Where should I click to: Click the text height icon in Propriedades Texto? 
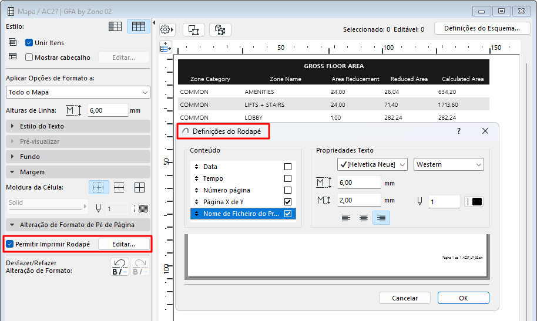324,183
